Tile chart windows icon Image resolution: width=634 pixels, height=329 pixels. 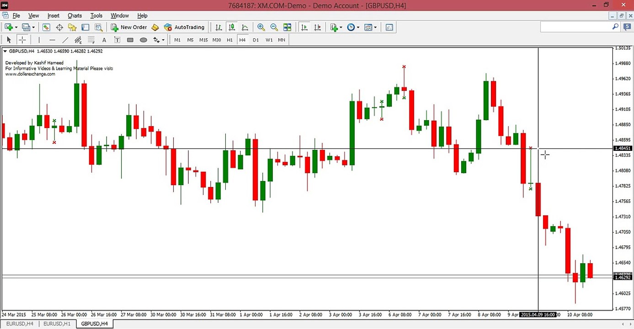287,27
